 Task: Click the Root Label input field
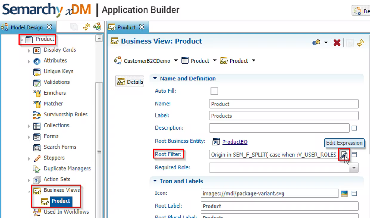[280, 206]
